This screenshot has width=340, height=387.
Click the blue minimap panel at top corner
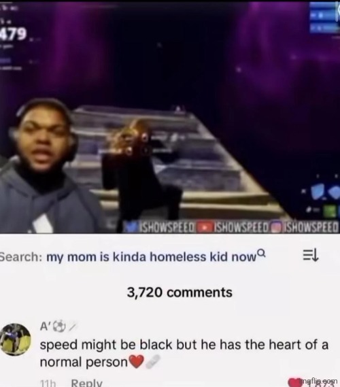324,17
